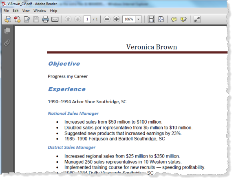Select the highlight text tool

183,19
